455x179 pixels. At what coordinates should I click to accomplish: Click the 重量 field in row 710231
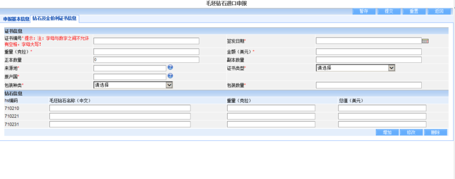(271, 124)
